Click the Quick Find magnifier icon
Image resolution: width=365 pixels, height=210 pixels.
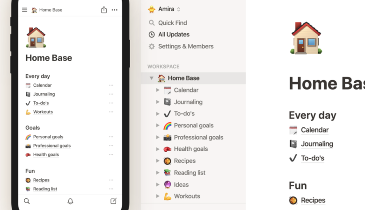(x=152, y=23)
